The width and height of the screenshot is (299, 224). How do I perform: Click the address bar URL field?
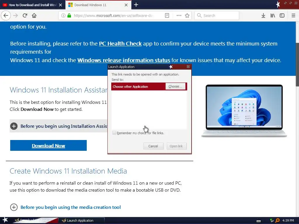113,16
